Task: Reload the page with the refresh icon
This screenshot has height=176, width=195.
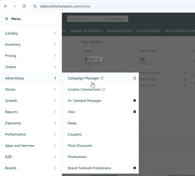Action: coord(24,6)
